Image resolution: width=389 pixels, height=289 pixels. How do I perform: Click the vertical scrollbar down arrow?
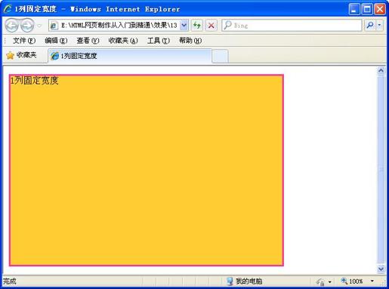coord(381,269)
